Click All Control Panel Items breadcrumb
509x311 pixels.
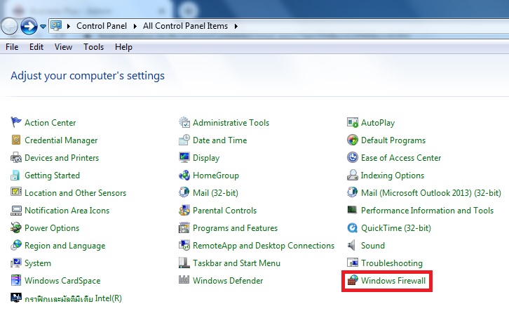click(185, 26)
